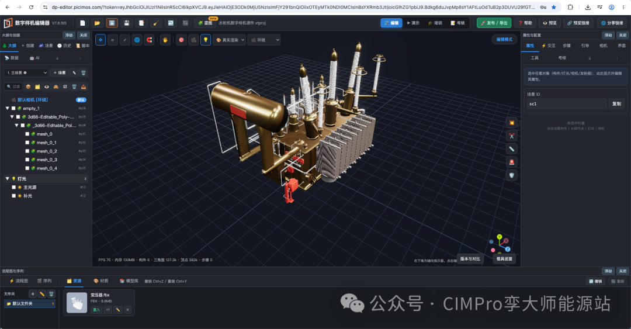Click the red alarm siren icon

point(511,162)
